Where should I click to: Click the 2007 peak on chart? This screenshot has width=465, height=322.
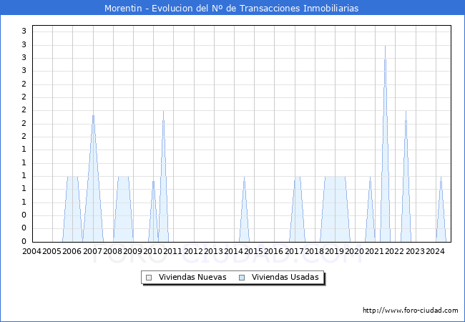click(93, 117)
